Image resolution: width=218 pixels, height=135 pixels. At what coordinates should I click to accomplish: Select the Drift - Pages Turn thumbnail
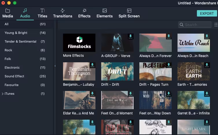pyautogui.click(x=156, y=71)
